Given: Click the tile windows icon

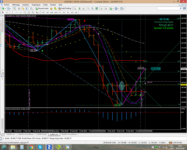Looking at the screenshot, I should click(97, 8).
